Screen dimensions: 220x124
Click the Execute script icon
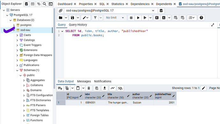(145, 18)
